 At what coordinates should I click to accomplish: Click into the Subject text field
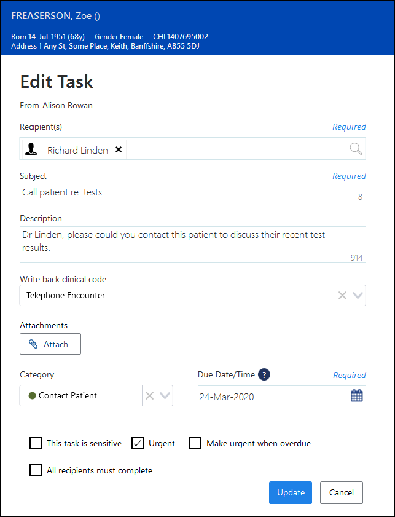[x=184, y=192]
